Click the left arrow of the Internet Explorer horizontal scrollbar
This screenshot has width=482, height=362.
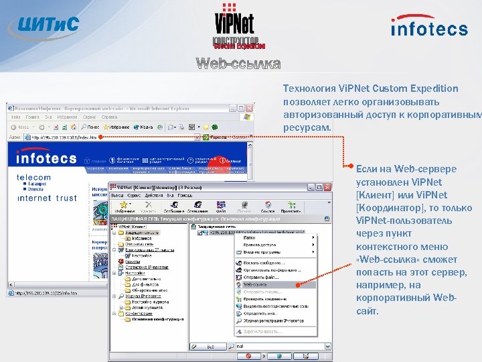[x=11, y=285]
